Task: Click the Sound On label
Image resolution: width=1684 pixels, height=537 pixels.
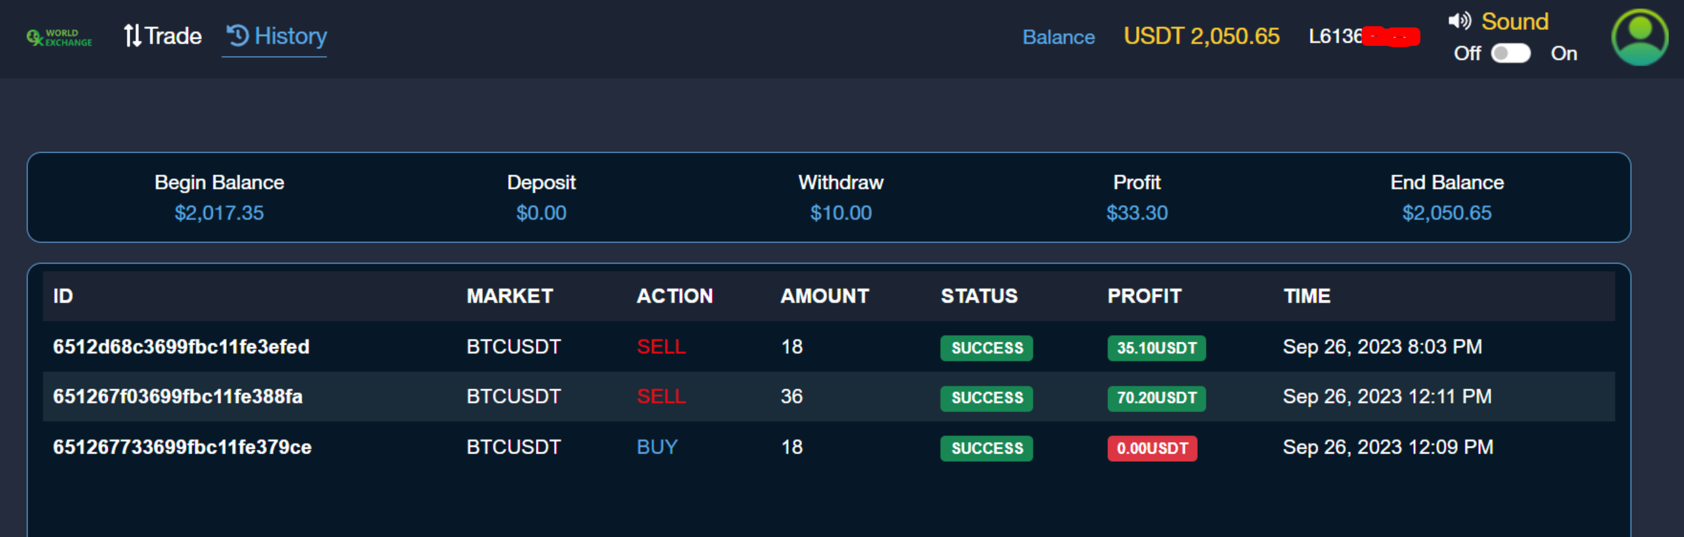Action: click(1563, 54)
